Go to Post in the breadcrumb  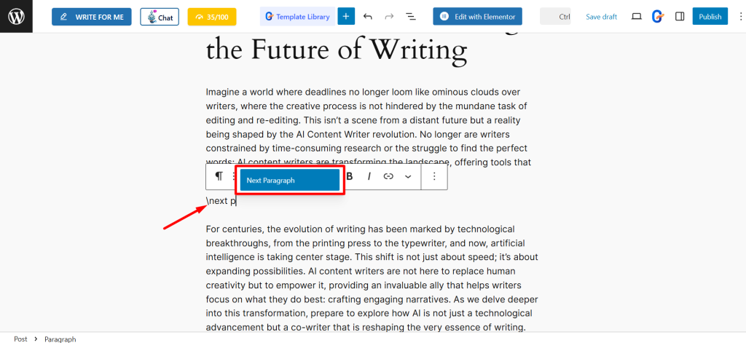[20, 339]
